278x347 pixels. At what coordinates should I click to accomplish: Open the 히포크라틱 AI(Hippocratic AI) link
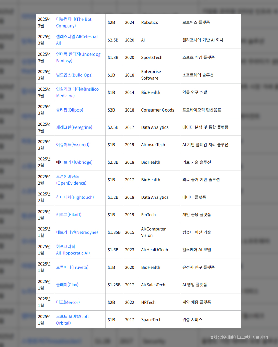pyautogui.click(x=73, y=250)
